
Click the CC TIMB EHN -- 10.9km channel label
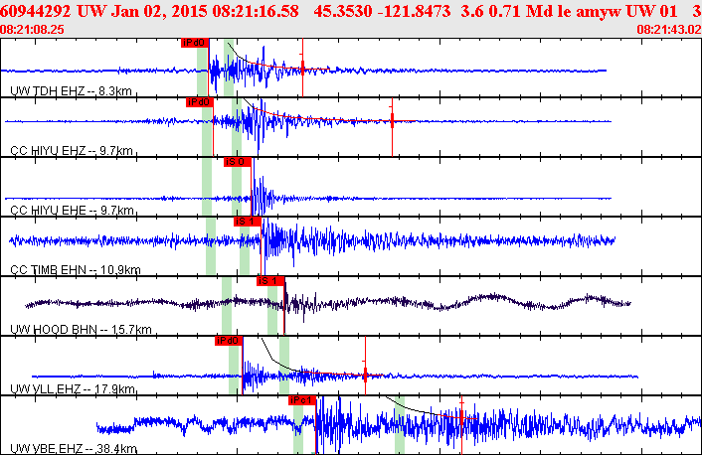76,270
